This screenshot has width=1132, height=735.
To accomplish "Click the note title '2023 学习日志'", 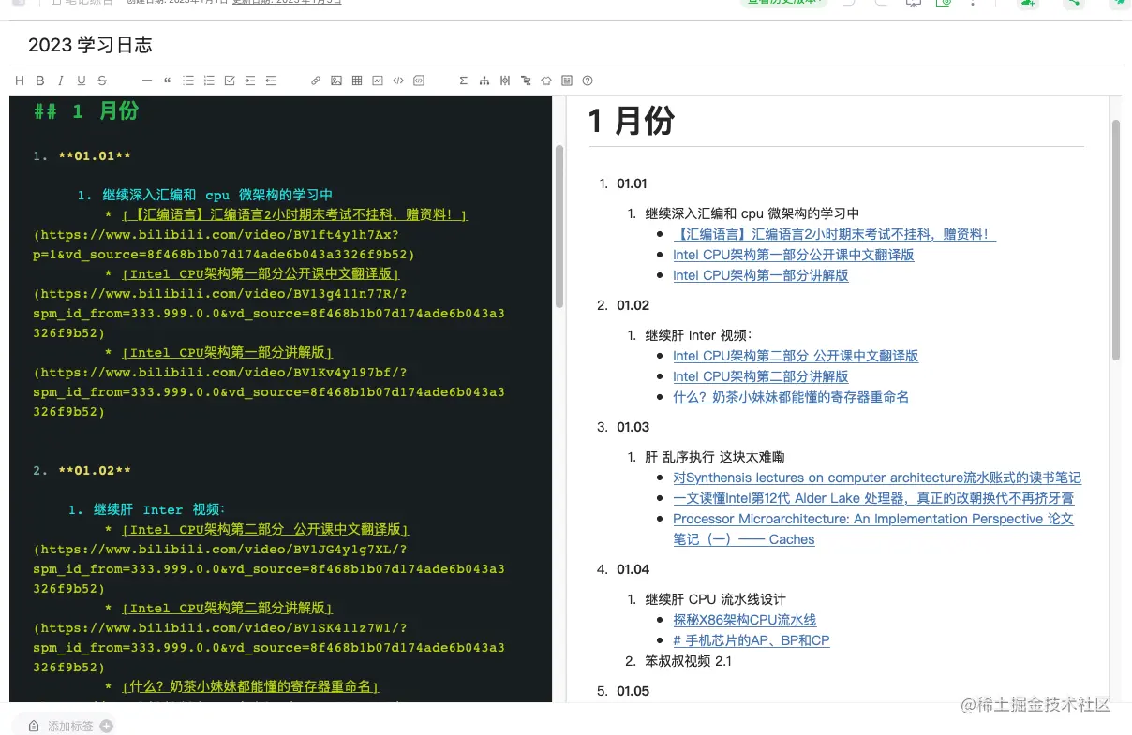I will (x=90, y=45).
